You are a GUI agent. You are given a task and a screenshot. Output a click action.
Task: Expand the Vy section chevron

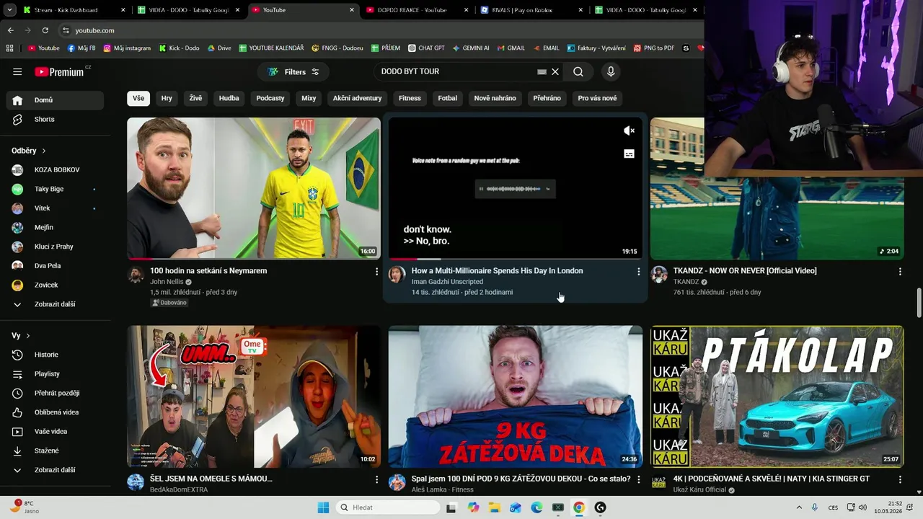(x=28, y=336)
